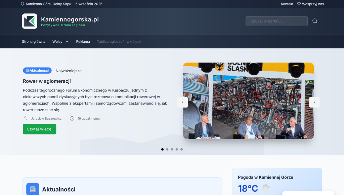The image size is (344, 195).
Task: Click the Aktualności category badge
Action: tap(37, 71)
